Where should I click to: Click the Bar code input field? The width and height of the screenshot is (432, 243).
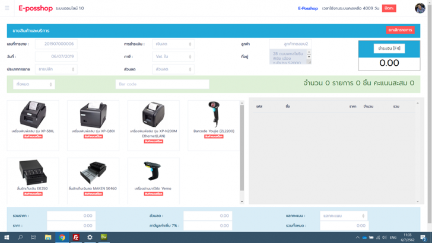click(162, 84)
